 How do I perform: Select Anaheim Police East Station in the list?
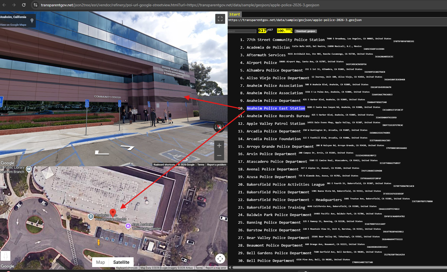pyautogui.click(x=276, y=108)
